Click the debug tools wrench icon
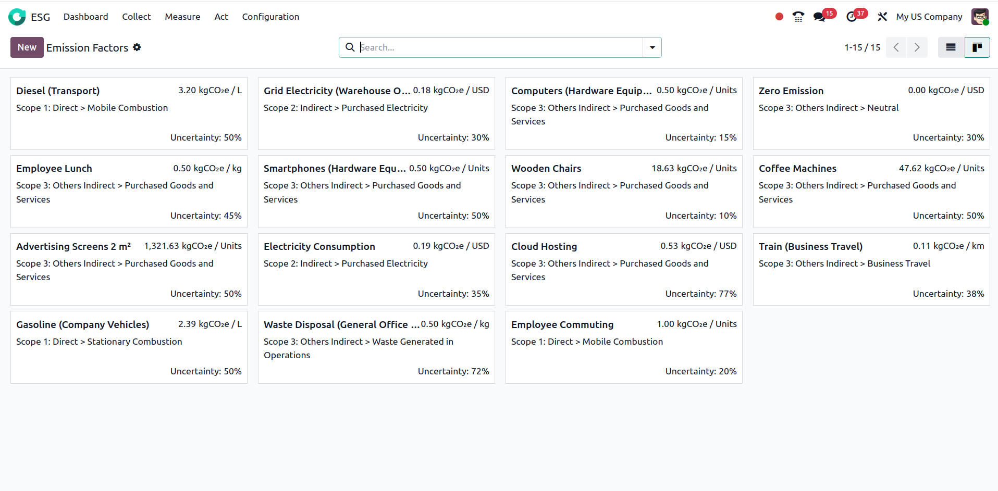This screenshot has width=998, height=491. [x=882, y=17]
